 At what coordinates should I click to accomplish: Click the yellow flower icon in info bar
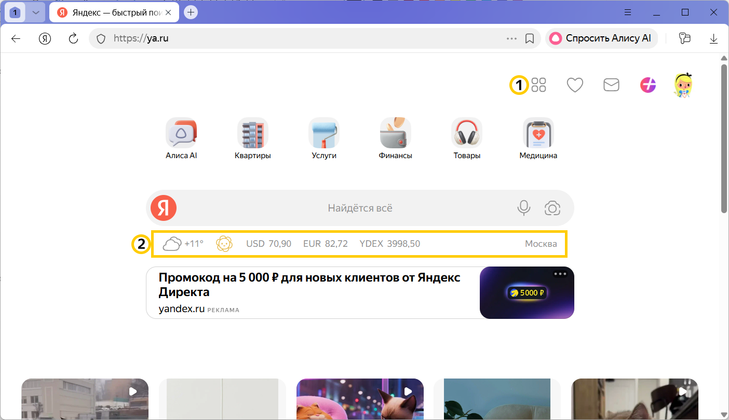(224, 244)
